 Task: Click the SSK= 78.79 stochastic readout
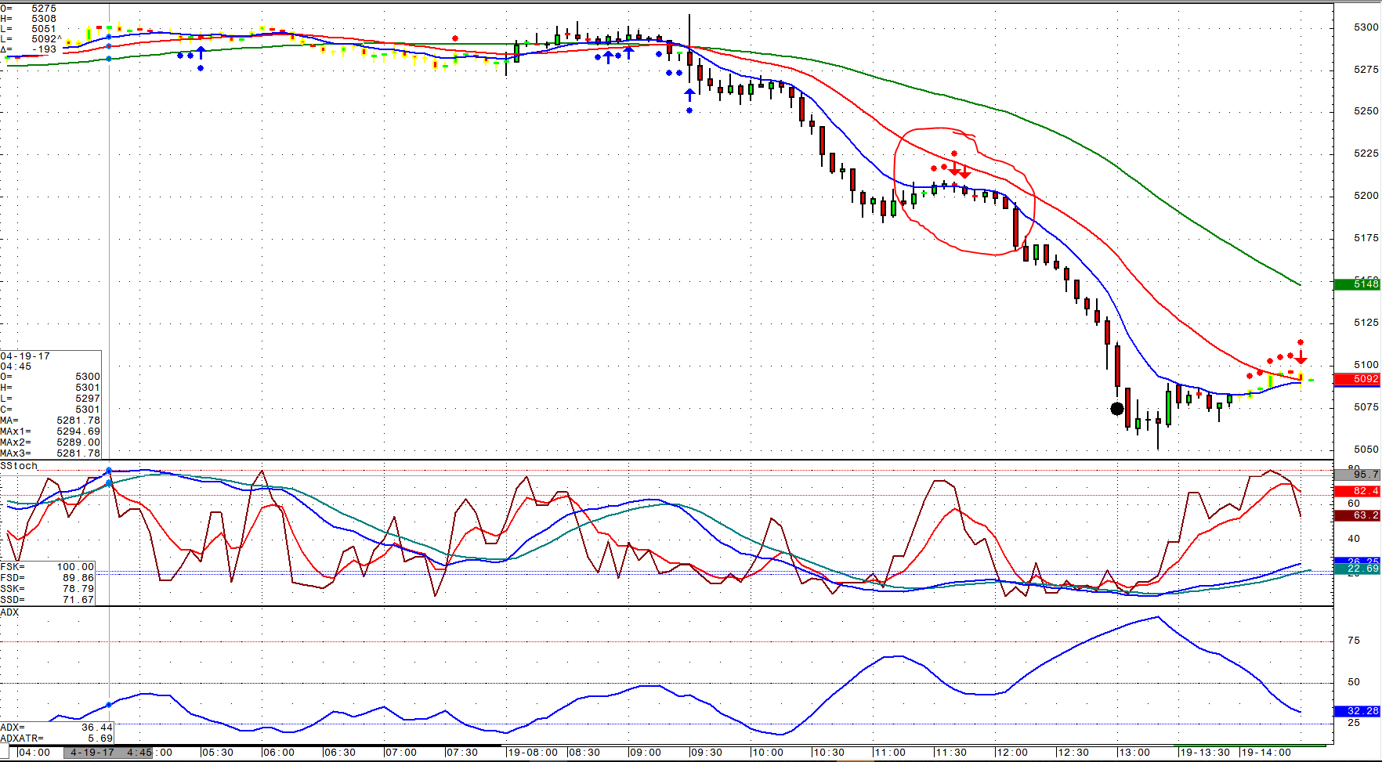click(x=47, y=589)
